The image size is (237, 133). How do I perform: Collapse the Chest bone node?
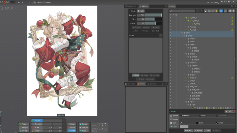184,36
